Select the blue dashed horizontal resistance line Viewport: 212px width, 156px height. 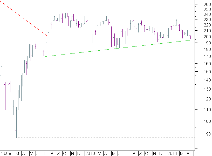(x=97, y=11)
